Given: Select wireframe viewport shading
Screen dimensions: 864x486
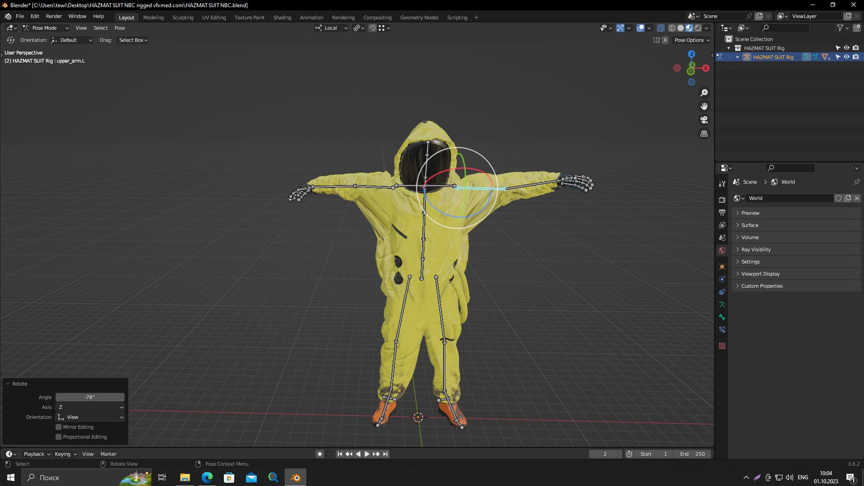Looking at the screenshot, I should (672, 28).
